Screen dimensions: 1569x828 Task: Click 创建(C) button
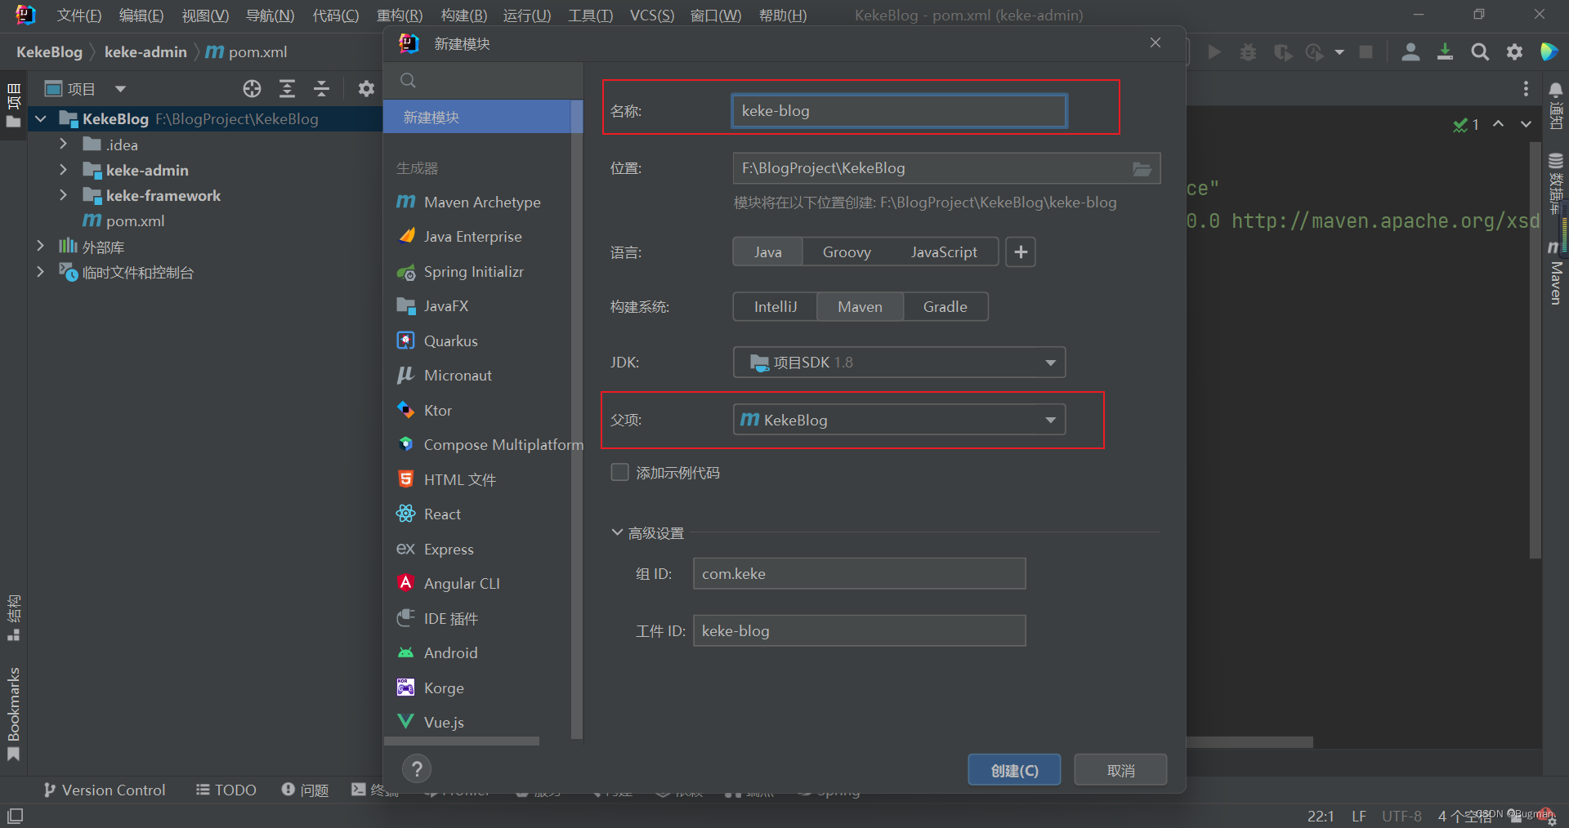click(1014, 770)
